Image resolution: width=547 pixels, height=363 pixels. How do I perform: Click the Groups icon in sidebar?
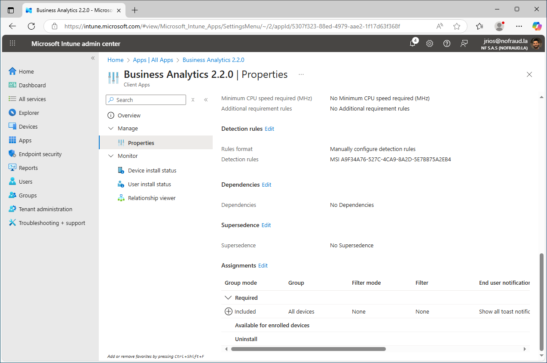point(12,195)
